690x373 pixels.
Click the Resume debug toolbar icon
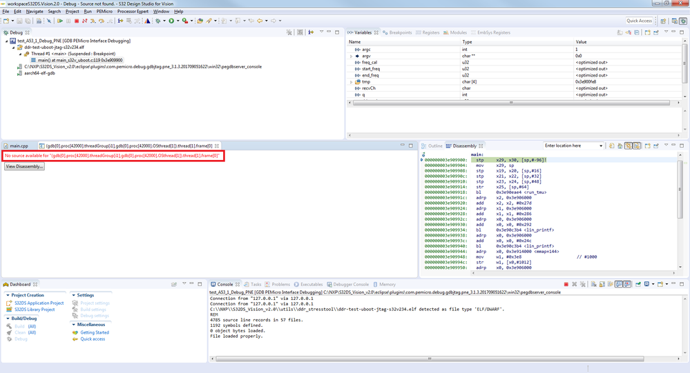(60, 21)
